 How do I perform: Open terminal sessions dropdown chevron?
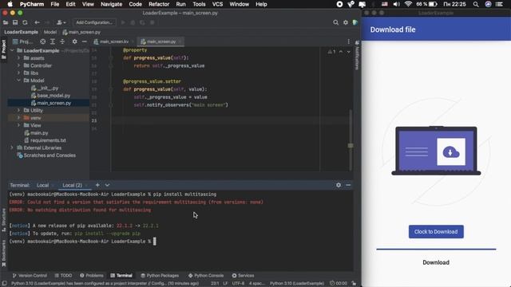click(107, 185)
